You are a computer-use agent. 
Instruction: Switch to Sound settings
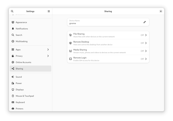[31, 77]
